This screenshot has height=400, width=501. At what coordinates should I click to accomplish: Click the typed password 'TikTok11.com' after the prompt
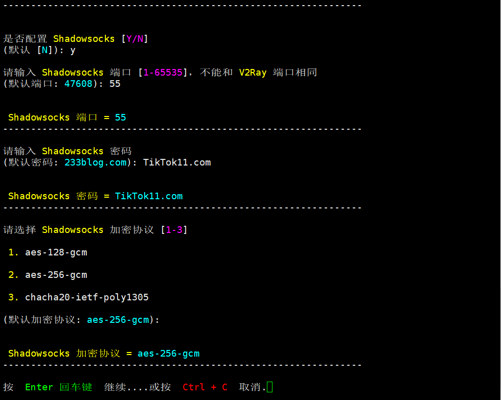click(x=177, y=162)
